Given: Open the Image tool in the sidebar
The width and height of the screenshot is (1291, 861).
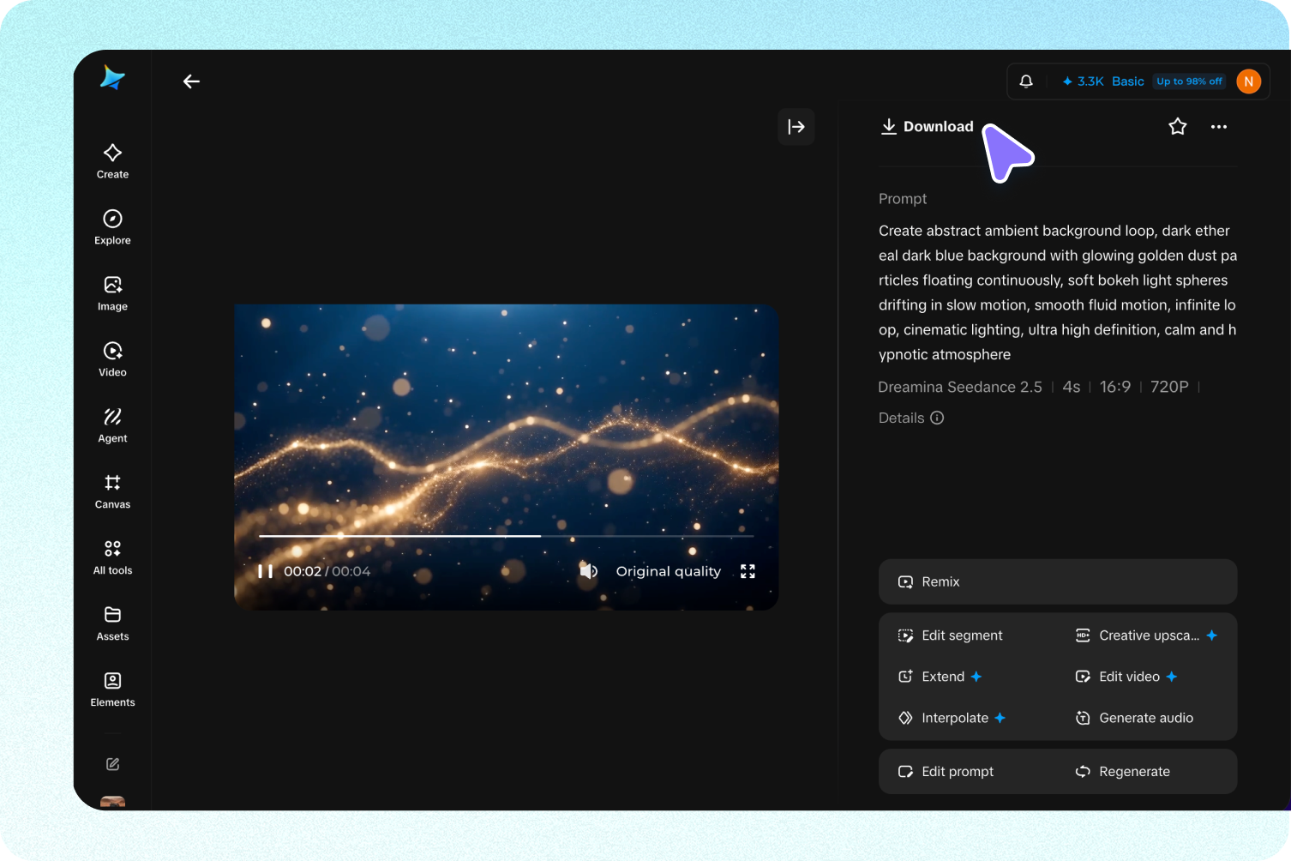Looking at the screenshot, I should (112, 293).
